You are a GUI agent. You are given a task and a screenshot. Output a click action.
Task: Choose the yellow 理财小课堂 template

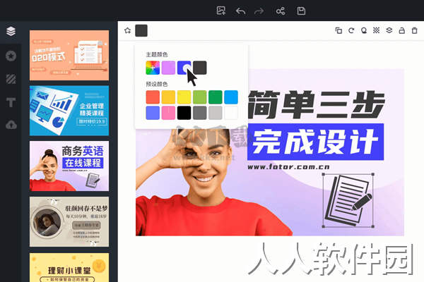69,267
